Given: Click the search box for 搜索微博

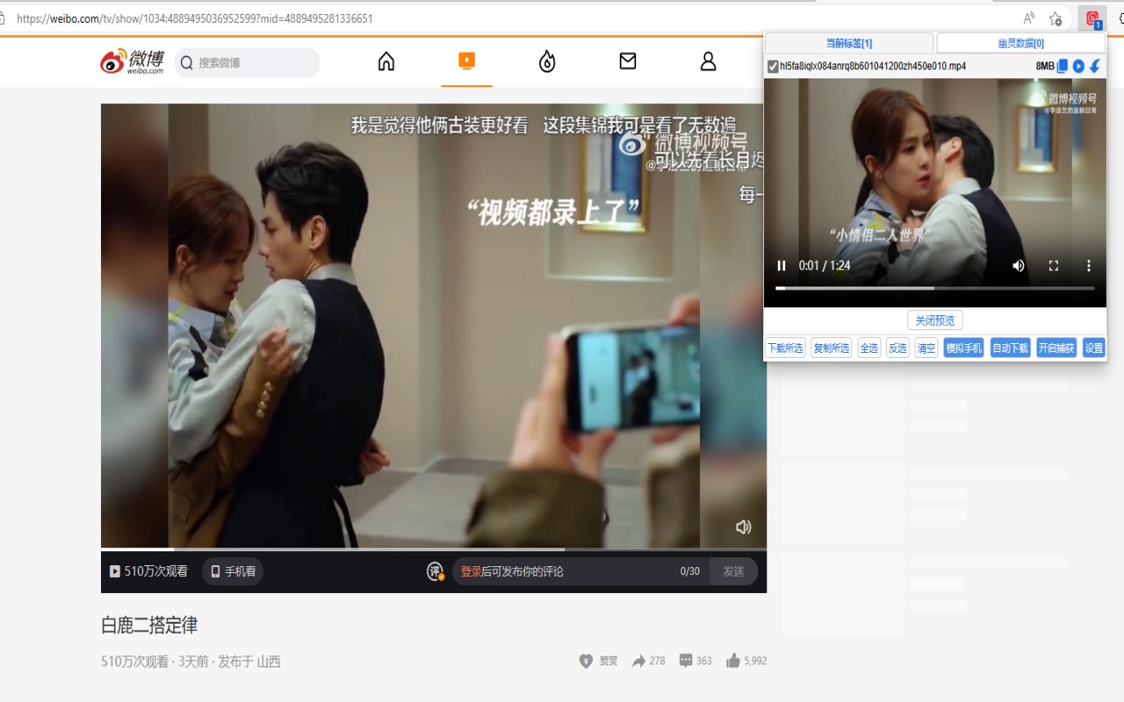Looking at the screenshot, I should 248,62.
